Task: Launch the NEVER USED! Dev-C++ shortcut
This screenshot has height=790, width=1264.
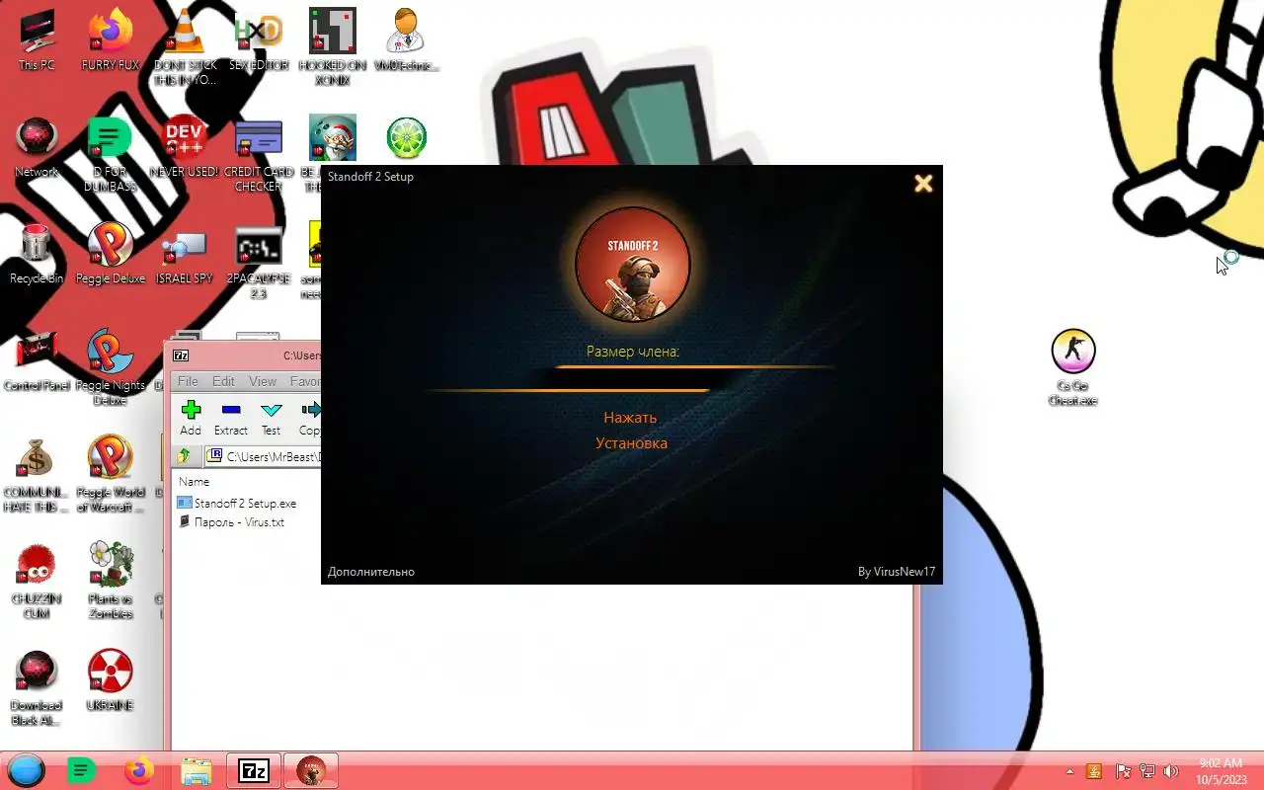Action: click(184, 147)
